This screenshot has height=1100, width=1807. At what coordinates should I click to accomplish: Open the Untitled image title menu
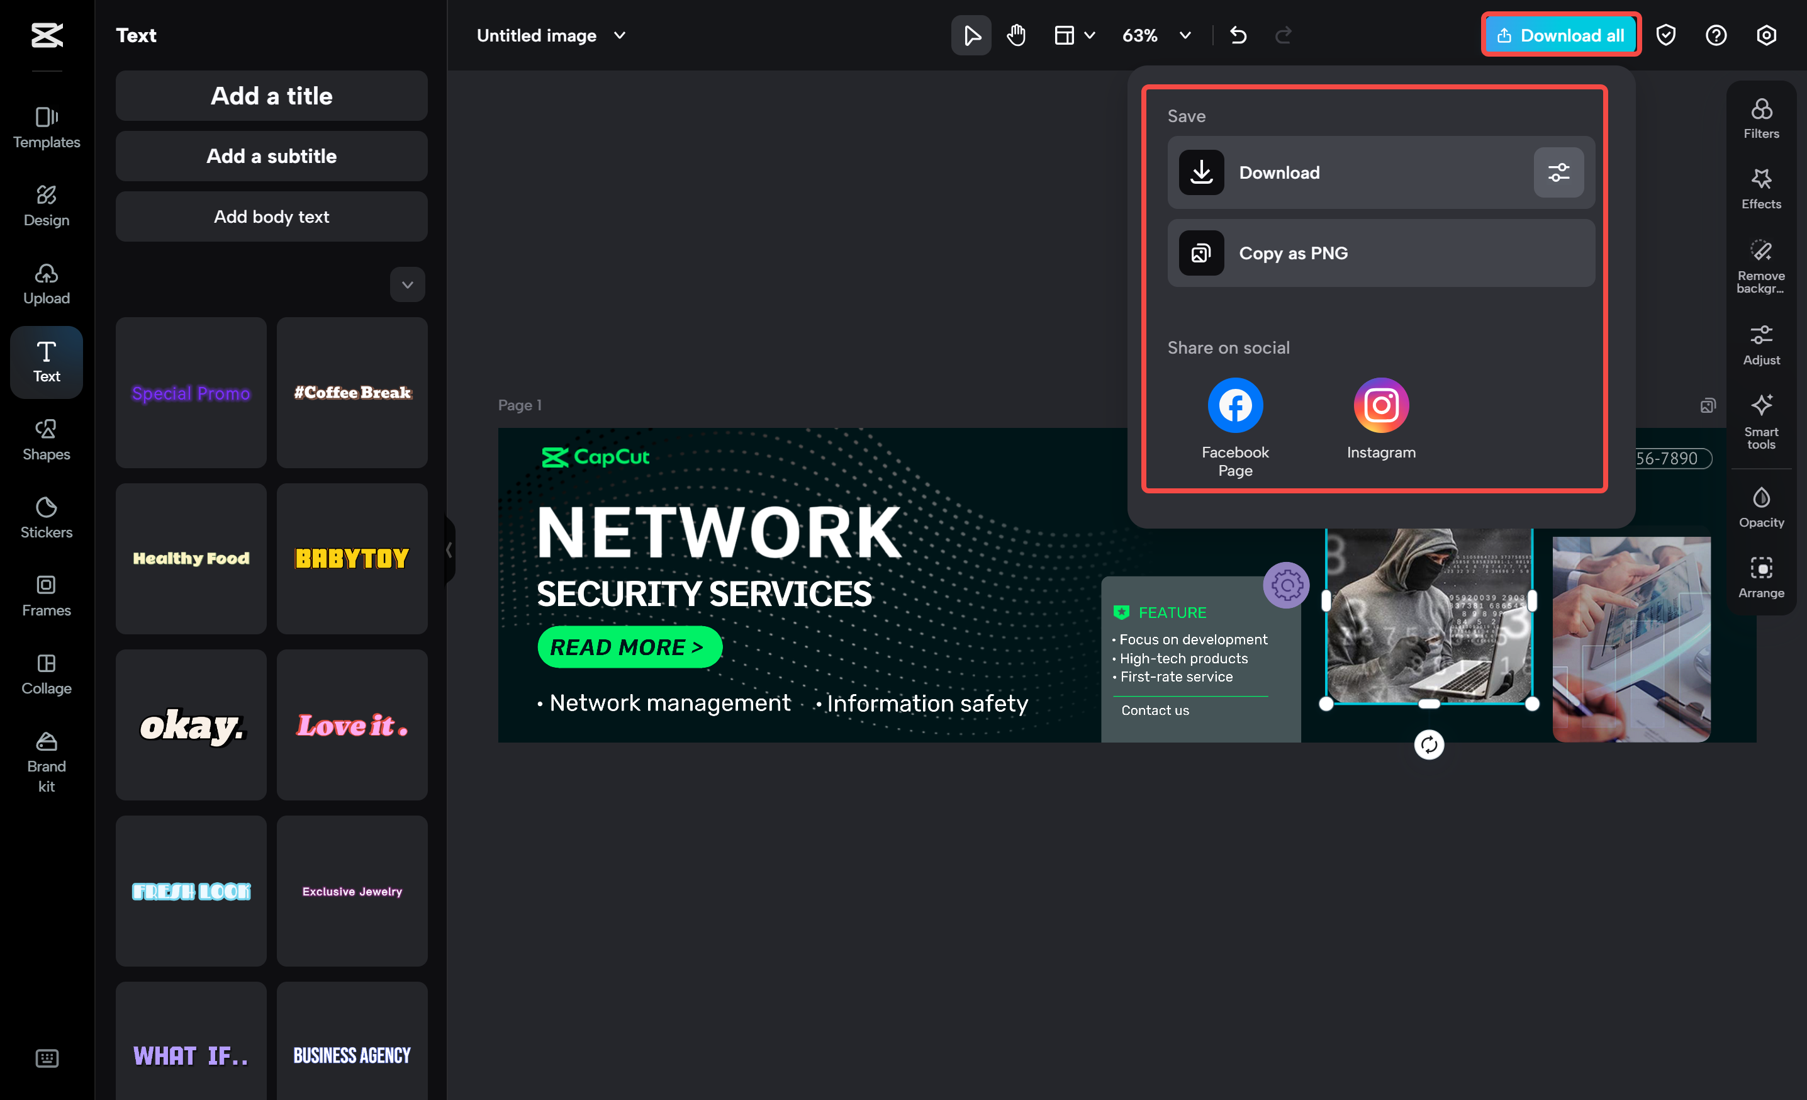pos(620,35)
